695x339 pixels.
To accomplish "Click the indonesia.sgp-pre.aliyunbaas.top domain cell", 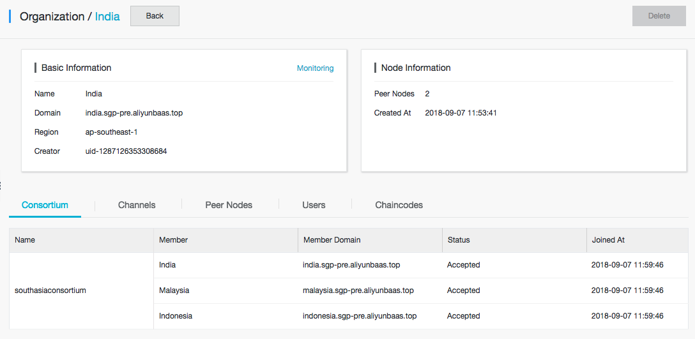I will 370,317.
